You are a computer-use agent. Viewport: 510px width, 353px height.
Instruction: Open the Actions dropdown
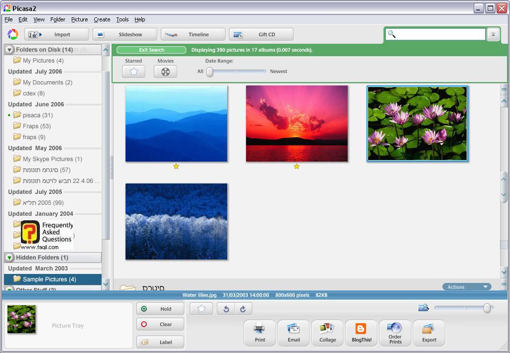pos(467,287)
